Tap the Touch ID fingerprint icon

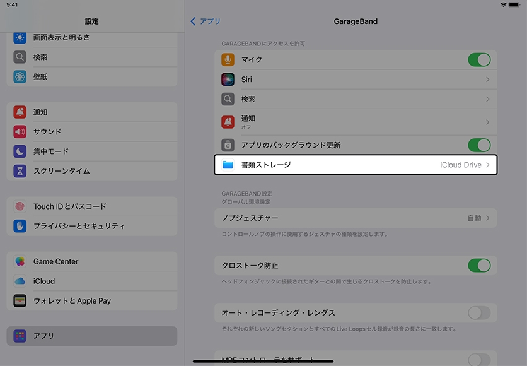pyautogui.click(x=20, y=206)
